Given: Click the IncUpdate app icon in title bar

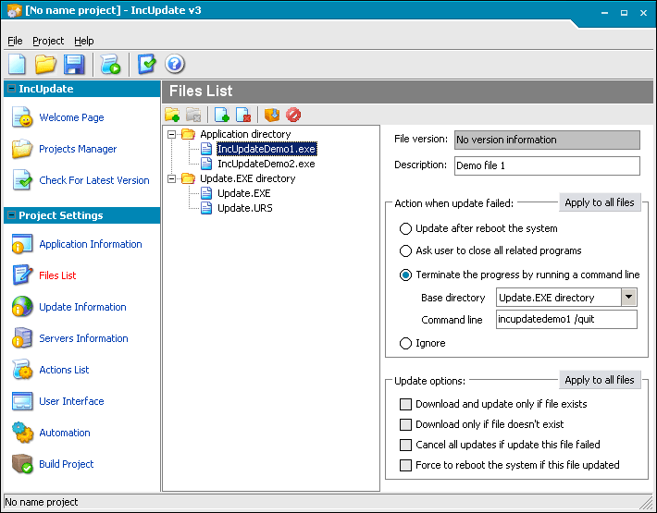Looking at the screenshot, I should pyautogui.click(x=14, y=10).
